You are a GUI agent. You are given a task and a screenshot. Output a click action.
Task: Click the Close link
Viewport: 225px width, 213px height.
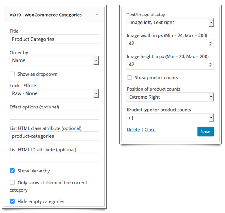pos(150,130)
